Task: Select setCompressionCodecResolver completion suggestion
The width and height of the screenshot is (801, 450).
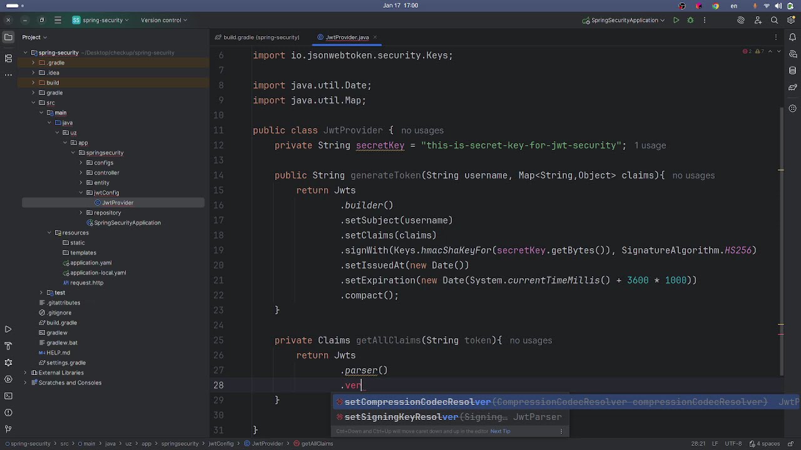Action: click(x=566, y=402)
